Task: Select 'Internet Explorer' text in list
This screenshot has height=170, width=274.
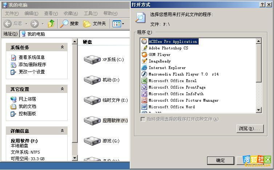Action: point(167,68)
